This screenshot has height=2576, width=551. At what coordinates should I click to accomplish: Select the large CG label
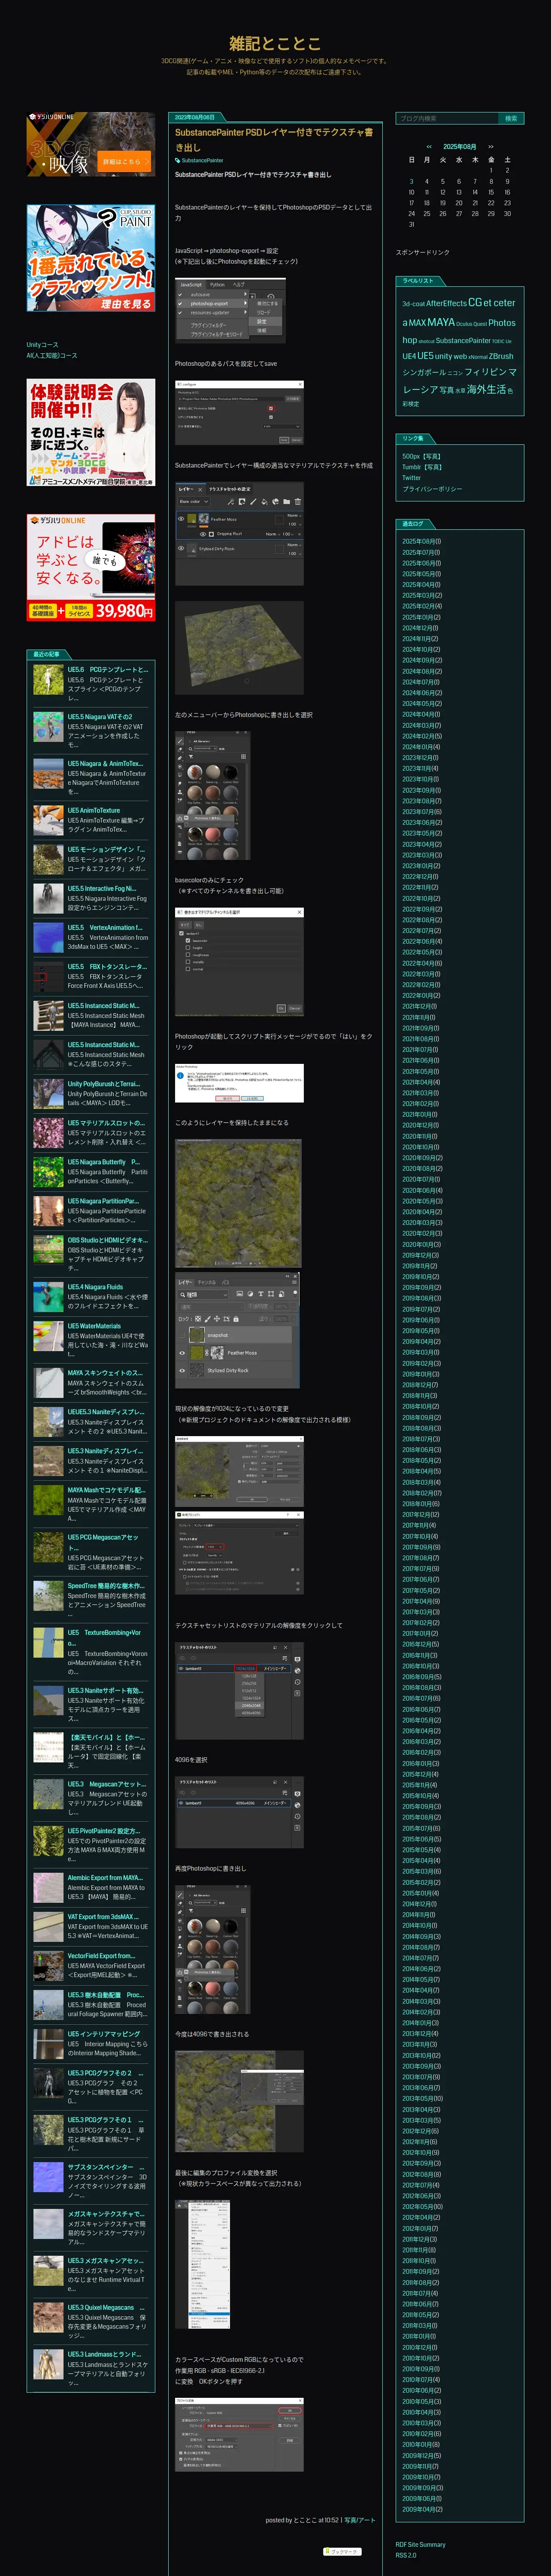(x=475, y=302)
